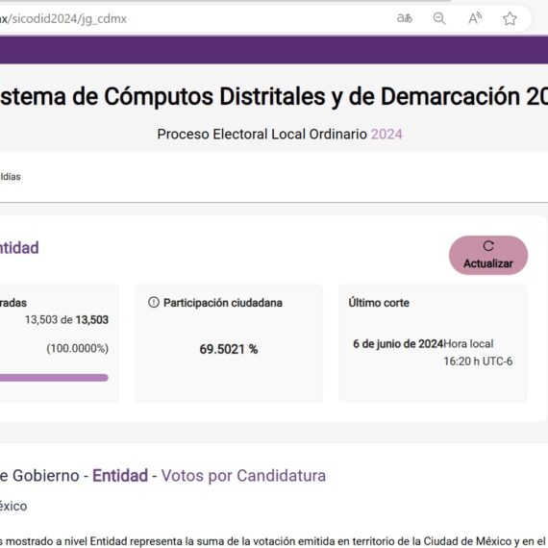Click the '16:20 h UTC-6' time text
Screen dimensions: 548x548
pyautogui.click(x=478, y=361)
